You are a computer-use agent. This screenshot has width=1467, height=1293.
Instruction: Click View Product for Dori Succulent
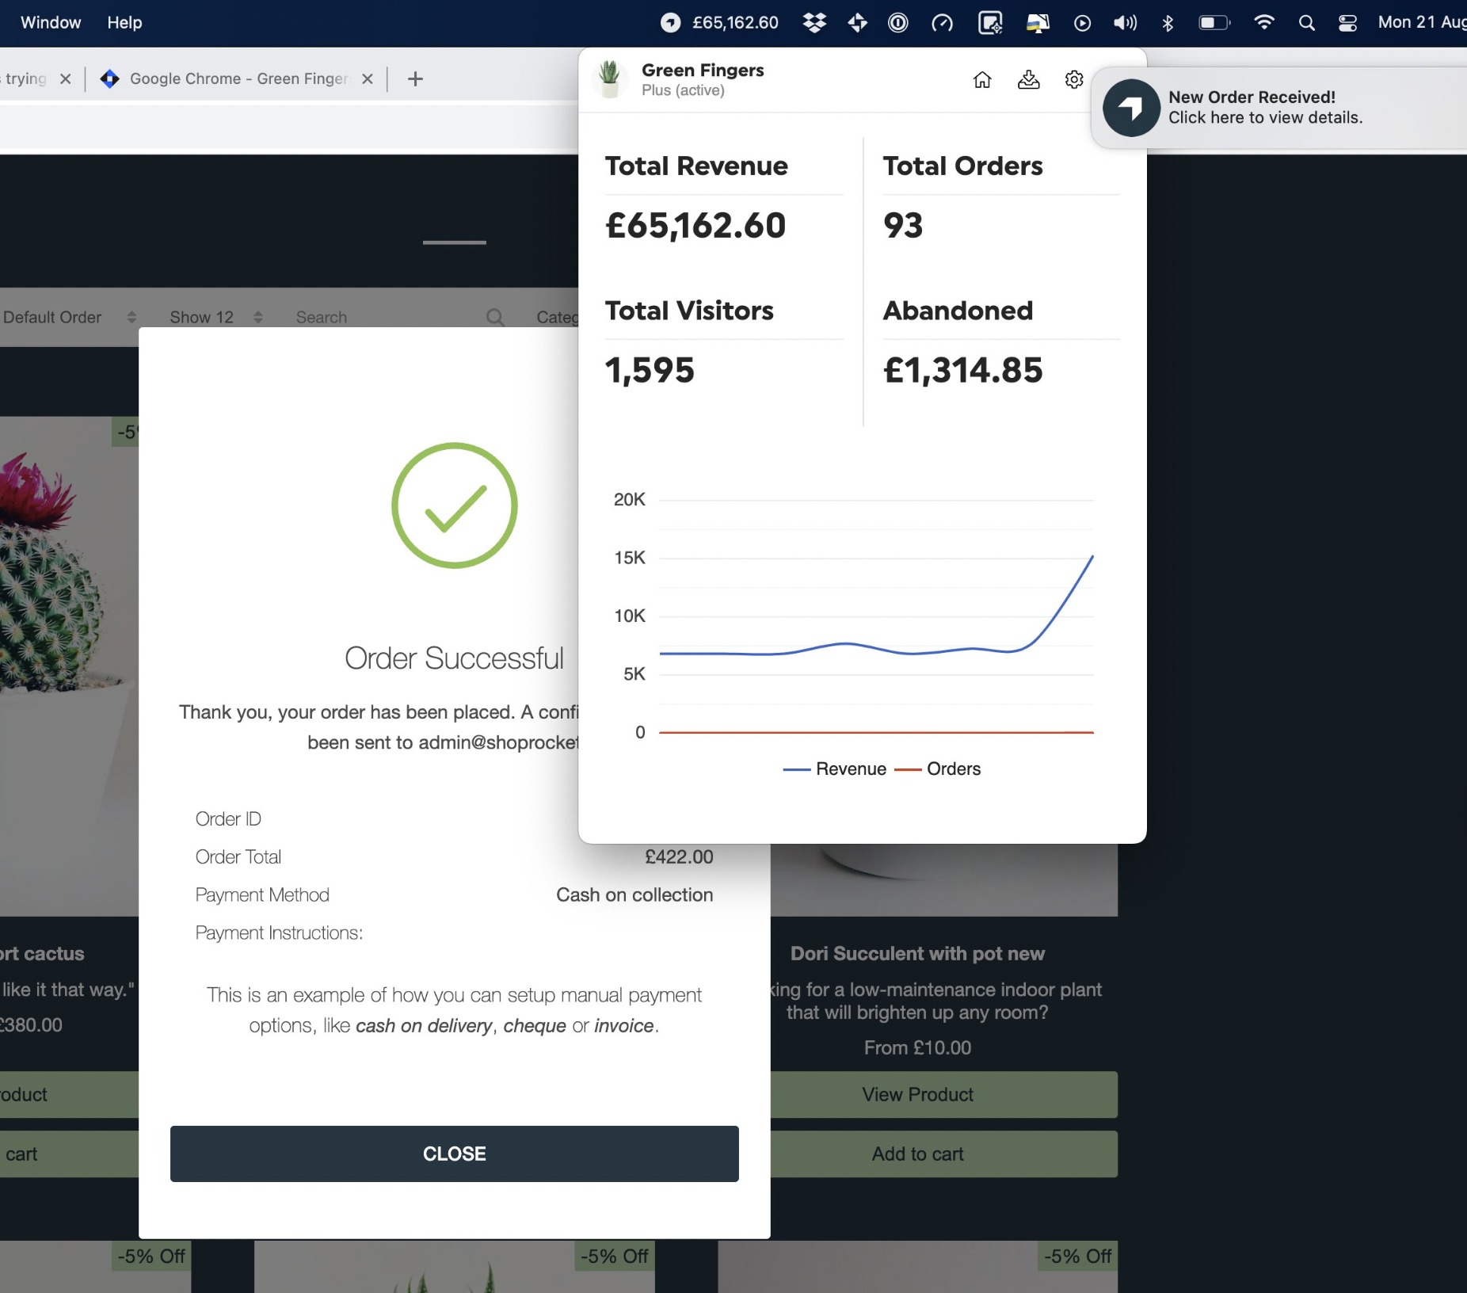pos(917,1094)
